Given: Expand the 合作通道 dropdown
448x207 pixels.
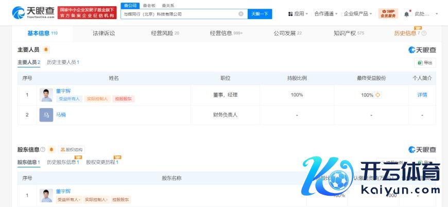Looking at the screenshot, I should 326,14.
